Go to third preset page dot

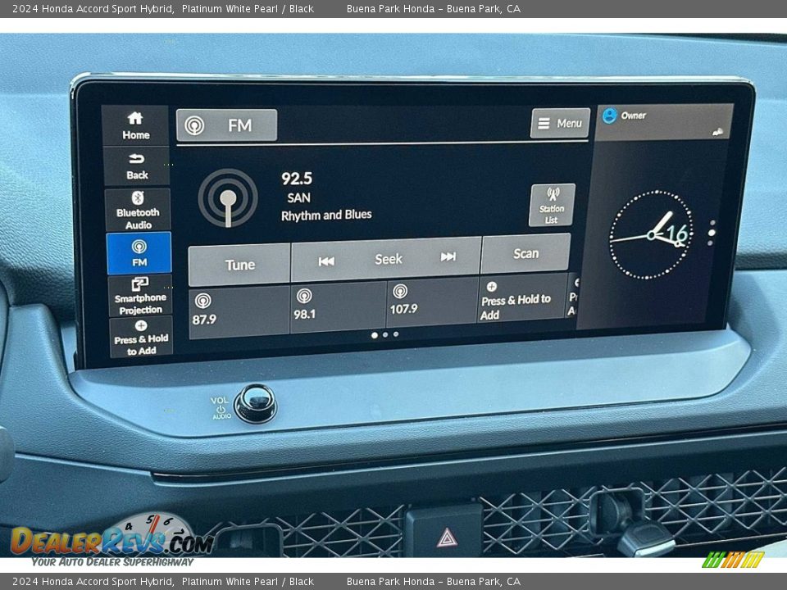coord(396,334)
